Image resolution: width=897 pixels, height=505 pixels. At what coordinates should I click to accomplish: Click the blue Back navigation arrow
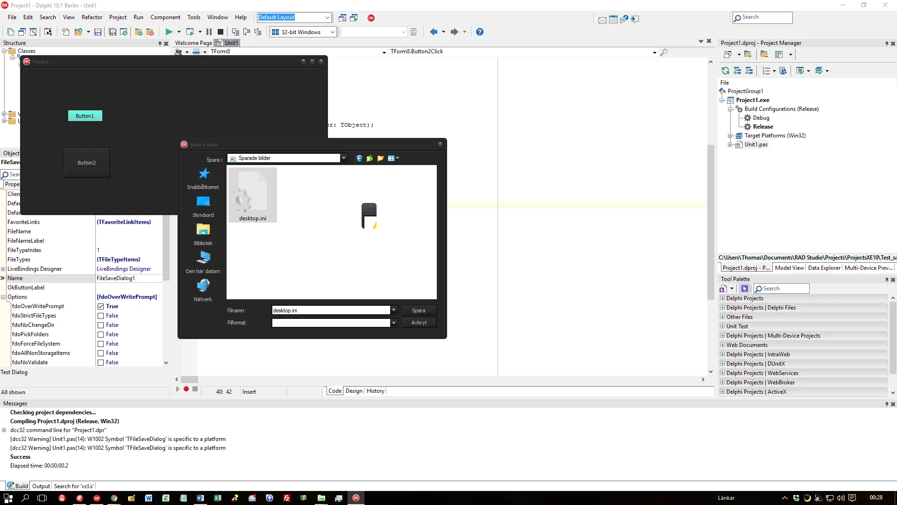[433, 32]
